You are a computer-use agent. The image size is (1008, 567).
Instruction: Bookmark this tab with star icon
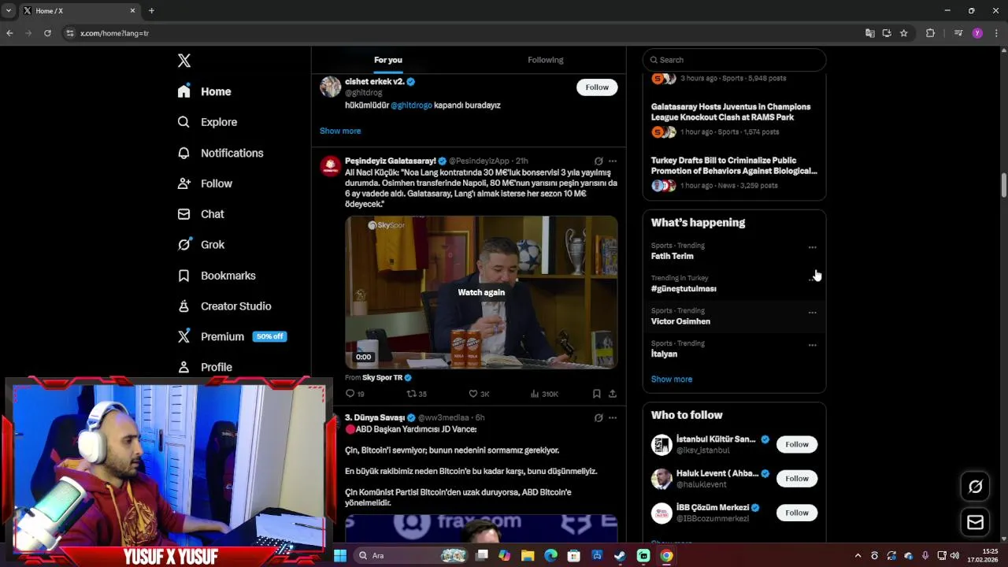904,33
